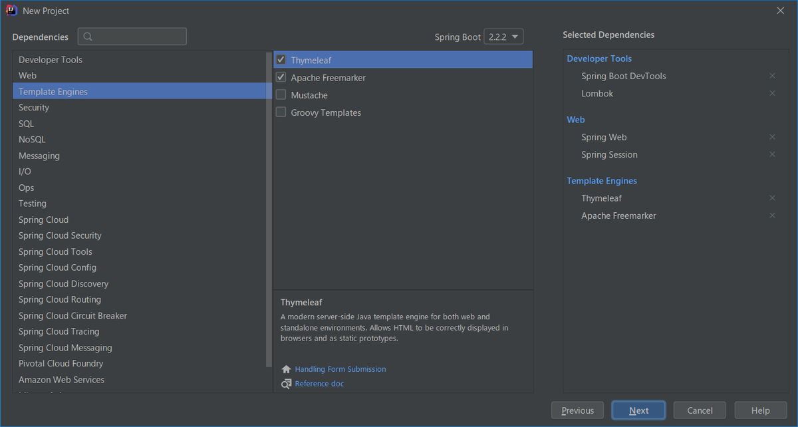The width and height of the screenshot is (798, 427).
Task: Remove Lombok from selected dependencies
Action: click(x=772, y=93)
